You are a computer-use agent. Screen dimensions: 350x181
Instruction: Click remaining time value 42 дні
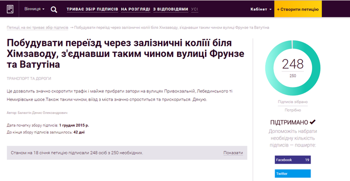click(79, 132)
